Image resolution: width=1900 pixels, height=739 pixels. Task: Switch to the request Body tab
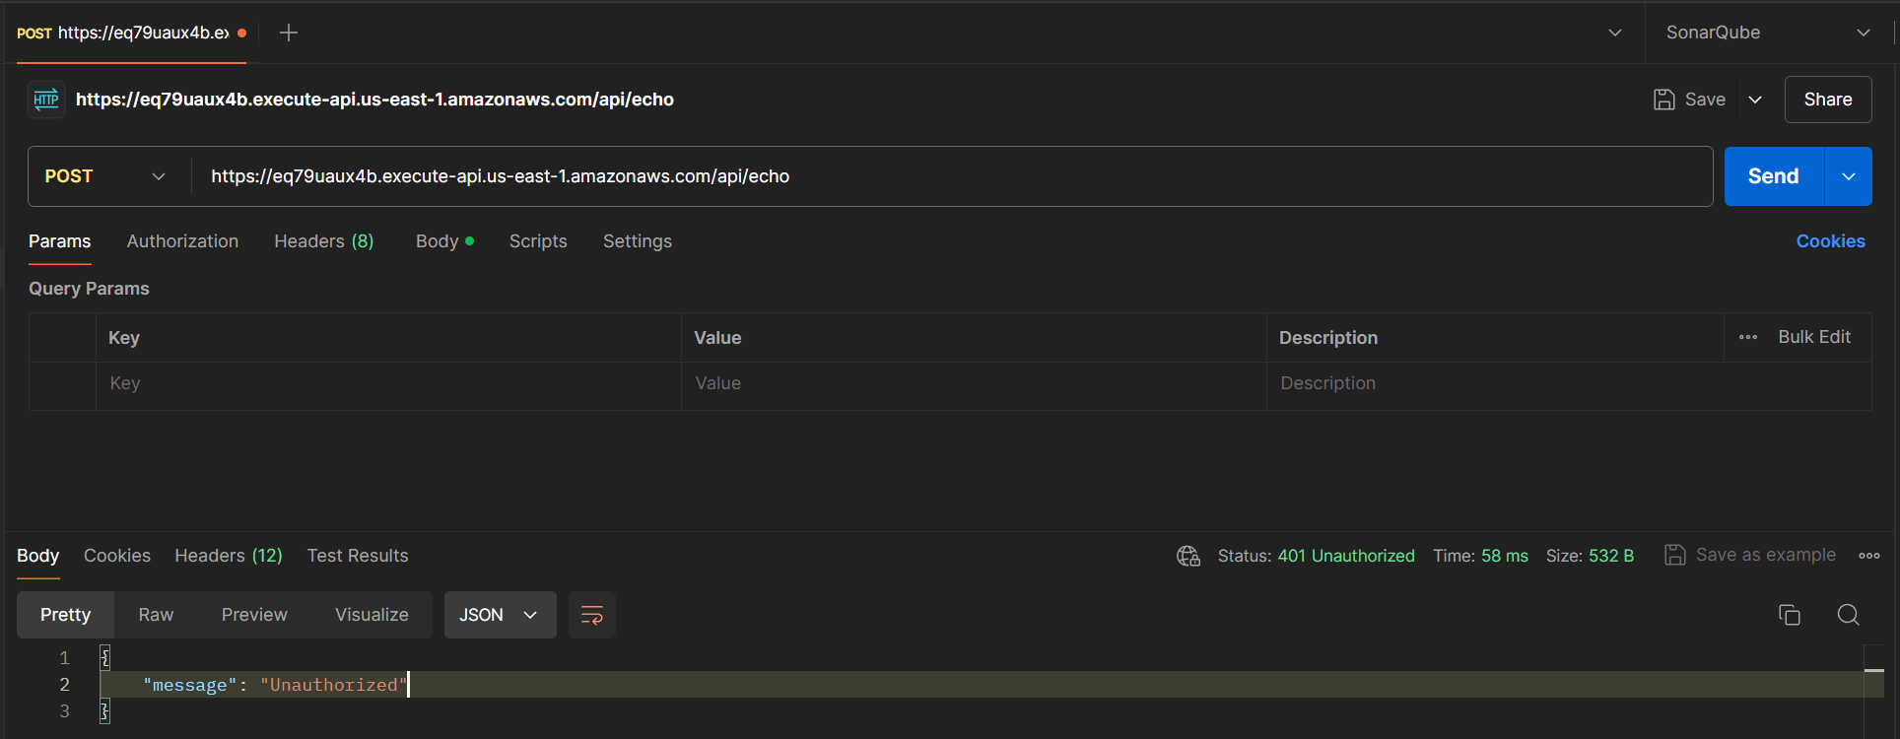[x=444, y=241]
